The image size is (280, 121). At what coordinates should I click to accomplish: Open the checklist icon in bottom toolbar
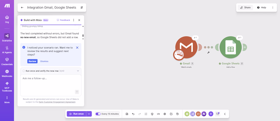[217, 114]
